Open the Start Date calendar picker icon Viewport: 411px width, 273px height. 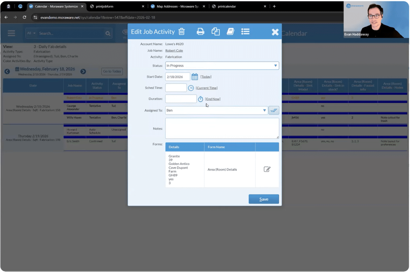click(x=195, y=77)
